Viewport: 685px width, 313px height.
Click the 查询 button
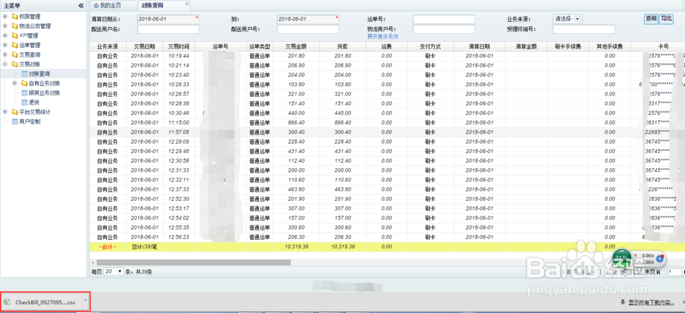pos(651,18)
